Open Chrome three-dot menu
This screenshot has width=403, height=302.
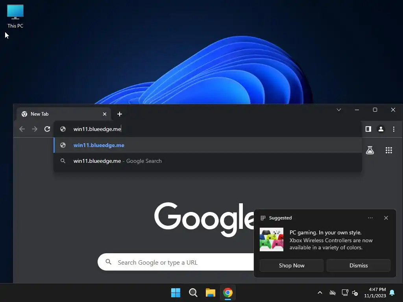pos(394,129)
